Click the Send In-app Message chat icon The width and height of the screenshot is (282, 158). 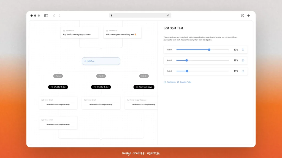click(128, 100)
